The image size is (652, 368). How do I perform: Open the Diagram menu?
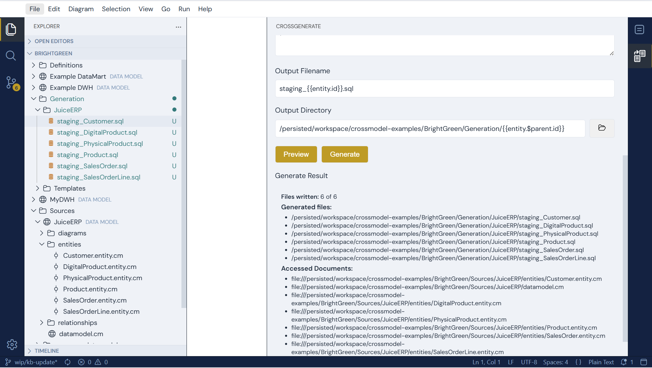[81, 9]
